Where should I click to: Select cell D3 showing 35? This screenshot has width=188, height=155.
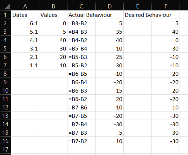pos(110,32)
